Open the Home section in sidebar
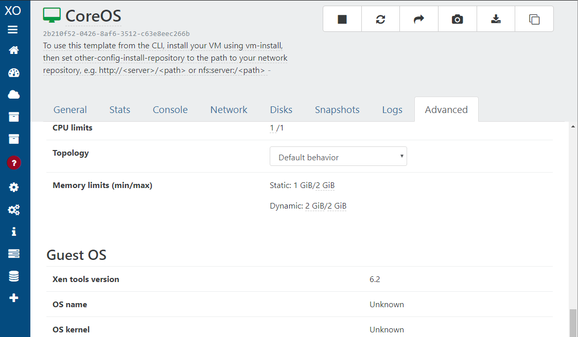The width and height of the screenshot is (578, 337). tap(13, 50)
